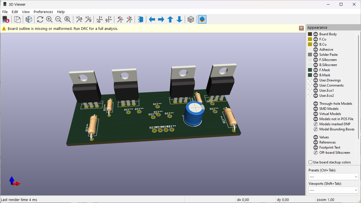This screenshot has height=203, width=361.
Task: Toggle the appearance manager layers icon
Action: coord(202,19)
